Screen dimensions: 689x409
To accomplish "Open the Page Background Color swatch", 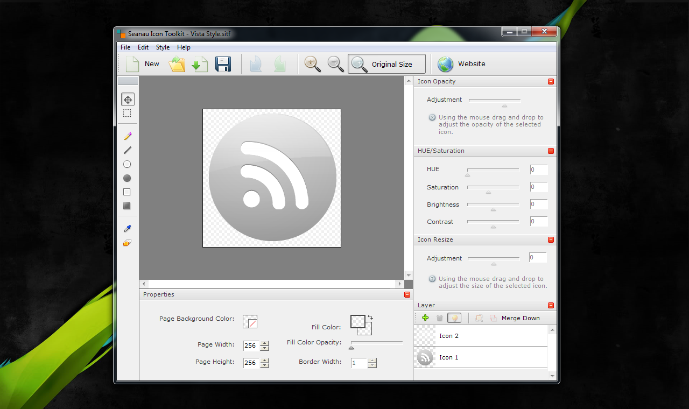I will point(250,321).
